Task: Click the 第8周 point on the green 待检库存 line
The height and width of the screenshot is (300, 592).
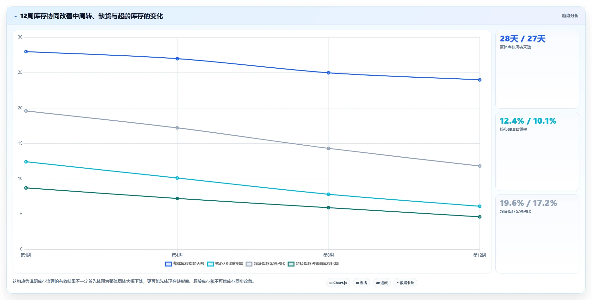Action: point(328,208)
